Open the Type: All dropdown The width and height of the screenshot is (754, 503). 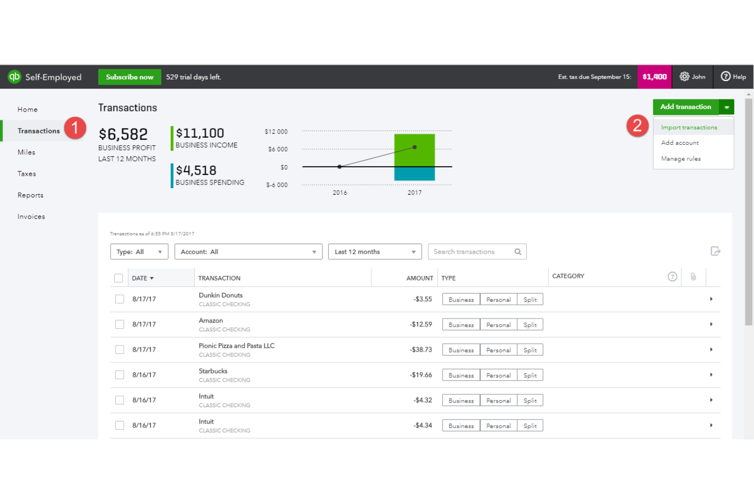(139, 252)
